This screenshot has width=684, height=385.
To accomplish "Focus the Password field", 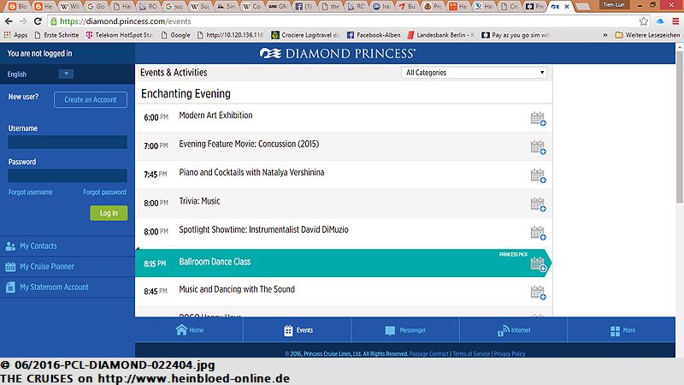I will [x=68, y=175].
